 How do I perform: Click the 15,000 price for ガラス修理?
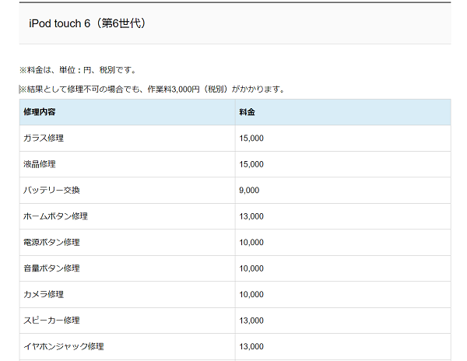pos(251,138)
